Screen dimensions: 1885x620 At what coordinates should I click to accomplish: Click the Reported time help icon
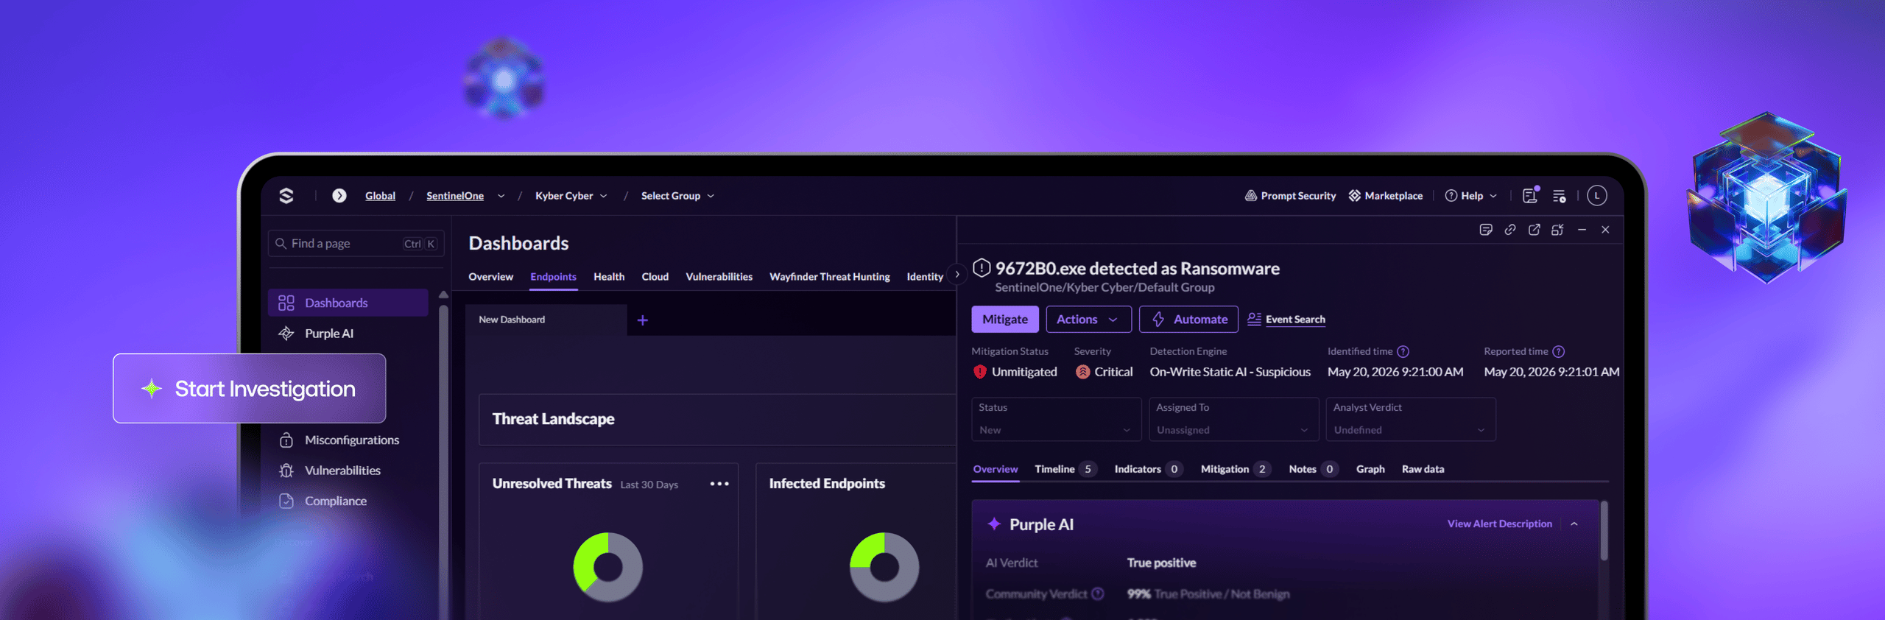coord(1559,352)
